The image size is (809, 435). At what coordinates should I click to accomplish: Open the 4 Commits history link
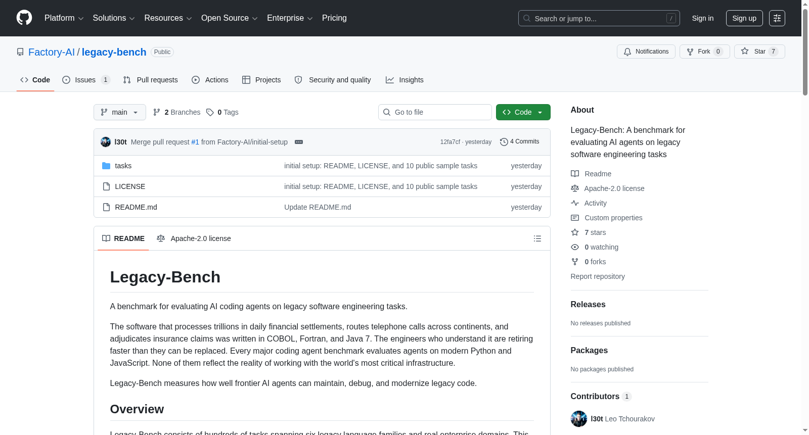(x=520, y=142)
